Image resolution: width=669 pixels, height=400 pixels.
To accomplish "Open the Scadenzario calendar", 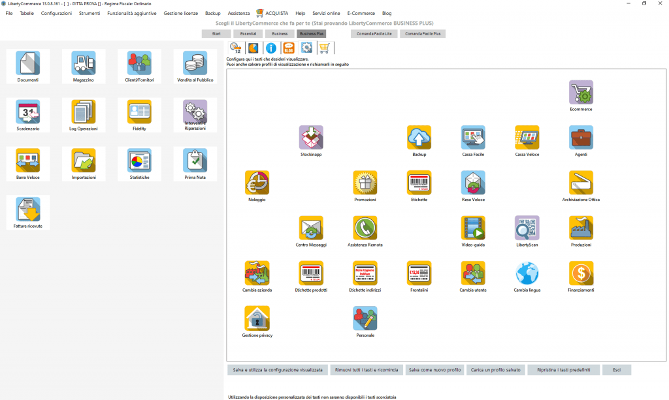I will (x=27, y=115).
